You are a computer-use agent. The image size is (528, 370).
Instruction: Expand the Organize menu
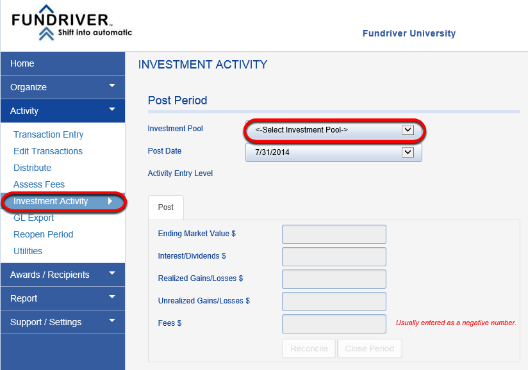pyautogui.click(x=63, y=87)
